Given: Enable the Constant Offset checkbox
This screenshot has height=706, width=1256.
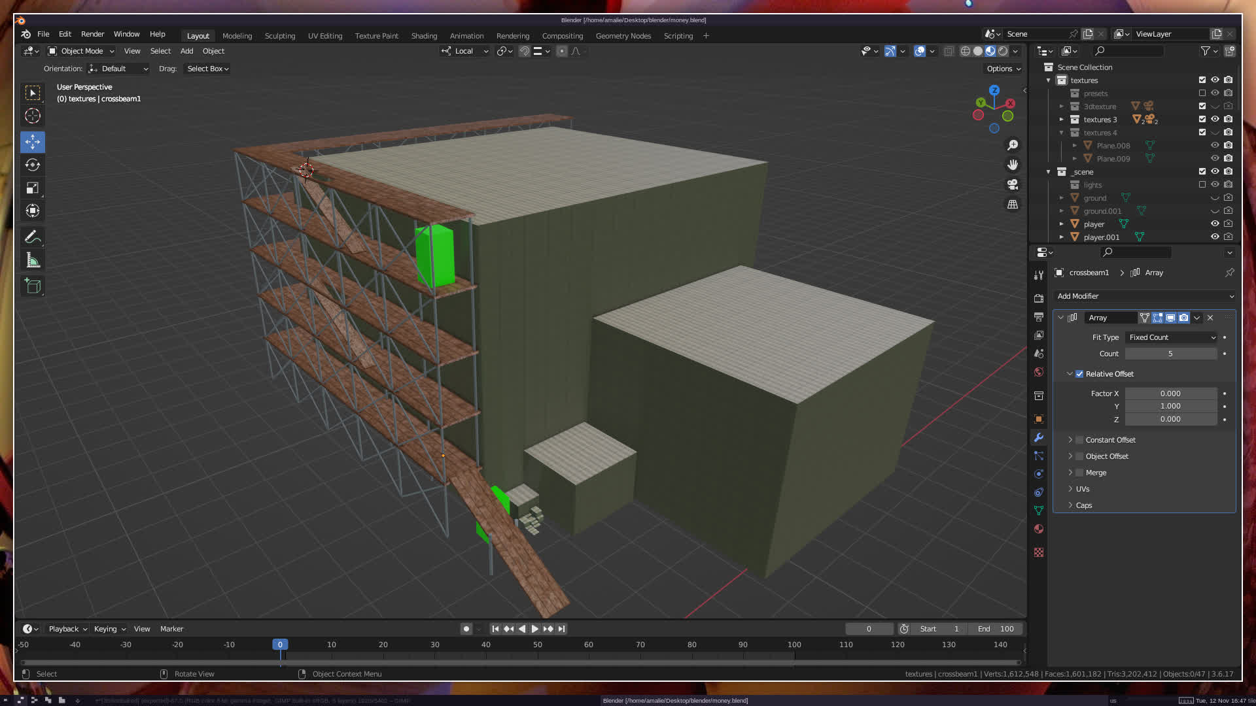Looking at the screenshot, I should (1079, 440).
